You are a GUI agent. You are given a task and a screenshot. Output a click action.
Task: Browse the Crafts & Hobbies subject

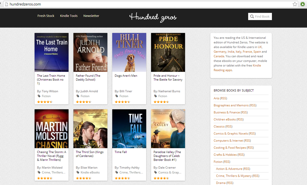pyautogui.click(x=225, y=155)
